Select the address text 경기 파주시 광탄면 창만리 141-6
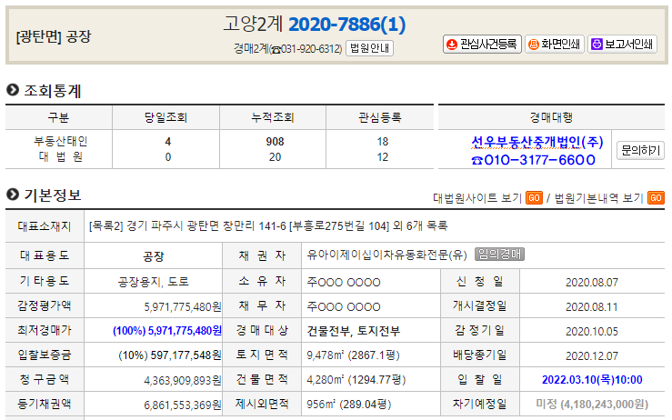The image size is (672, 420). (x=206, y=225)
